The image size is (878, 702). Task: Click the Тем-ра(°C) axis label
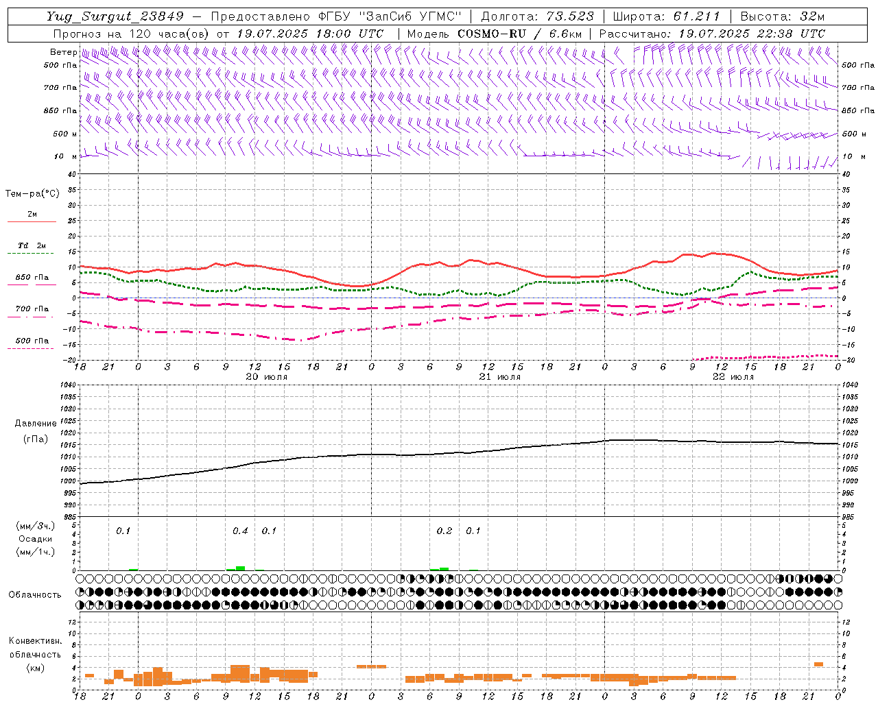(x=32, y=194)
